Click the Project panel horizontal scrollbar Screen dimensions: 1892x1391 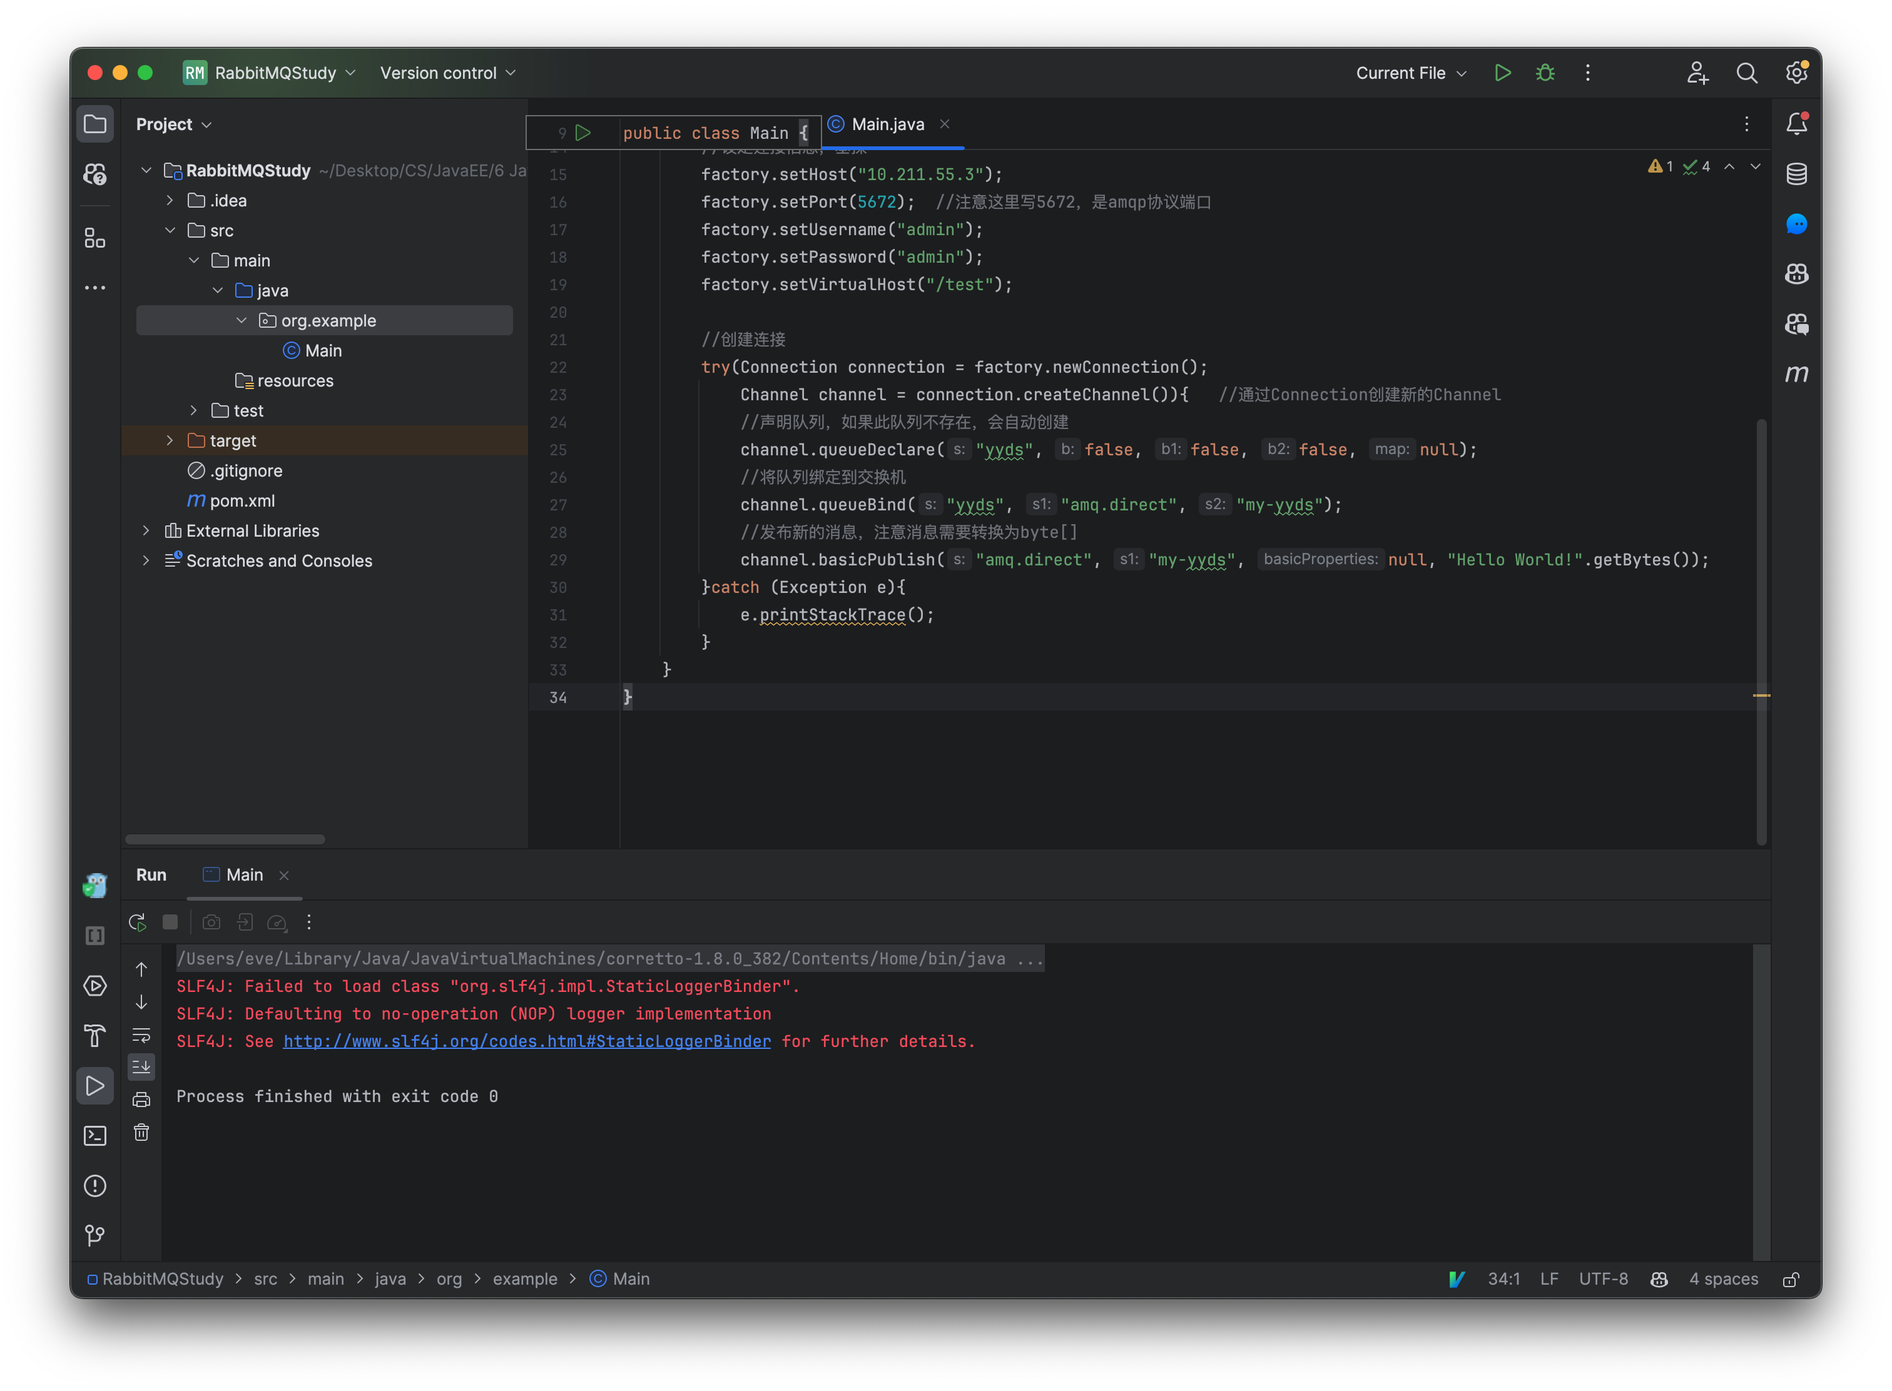coord(225,839)
